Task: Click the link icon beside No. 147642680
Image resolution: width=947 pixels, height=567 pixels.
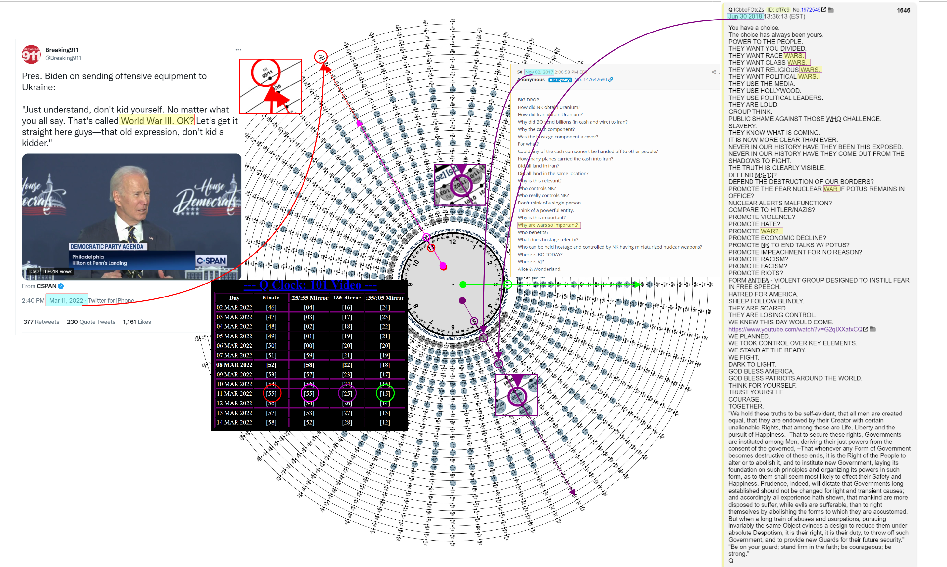Action: 611,79
